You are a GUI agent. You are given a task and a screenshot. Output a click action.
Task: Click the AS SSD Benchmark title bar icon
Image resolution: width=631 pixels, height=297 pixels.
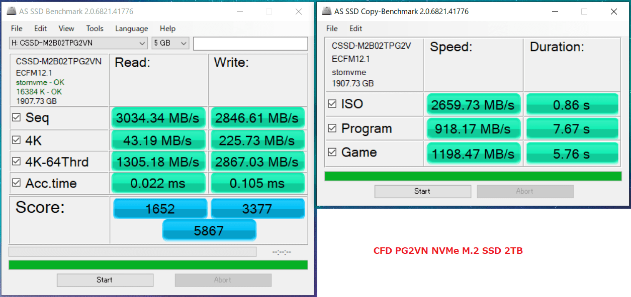pos(12,11)
